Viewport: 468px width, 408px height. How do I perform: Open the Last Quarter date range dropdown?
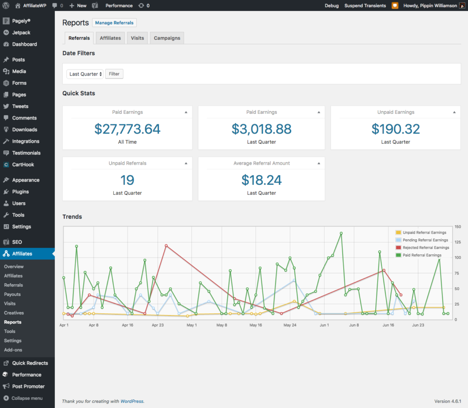pos(85,74)
